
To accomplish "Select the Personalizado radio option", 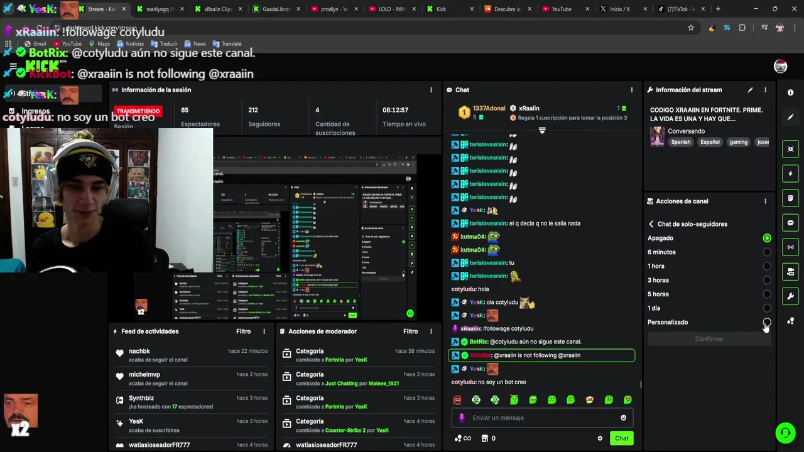I will click(x=767, y=322).
